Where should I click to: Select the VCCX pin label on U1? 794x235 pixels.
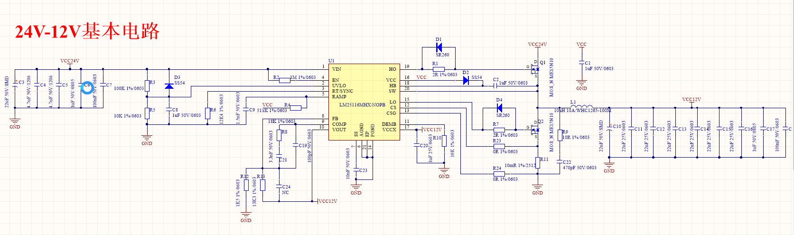[389, 130]
